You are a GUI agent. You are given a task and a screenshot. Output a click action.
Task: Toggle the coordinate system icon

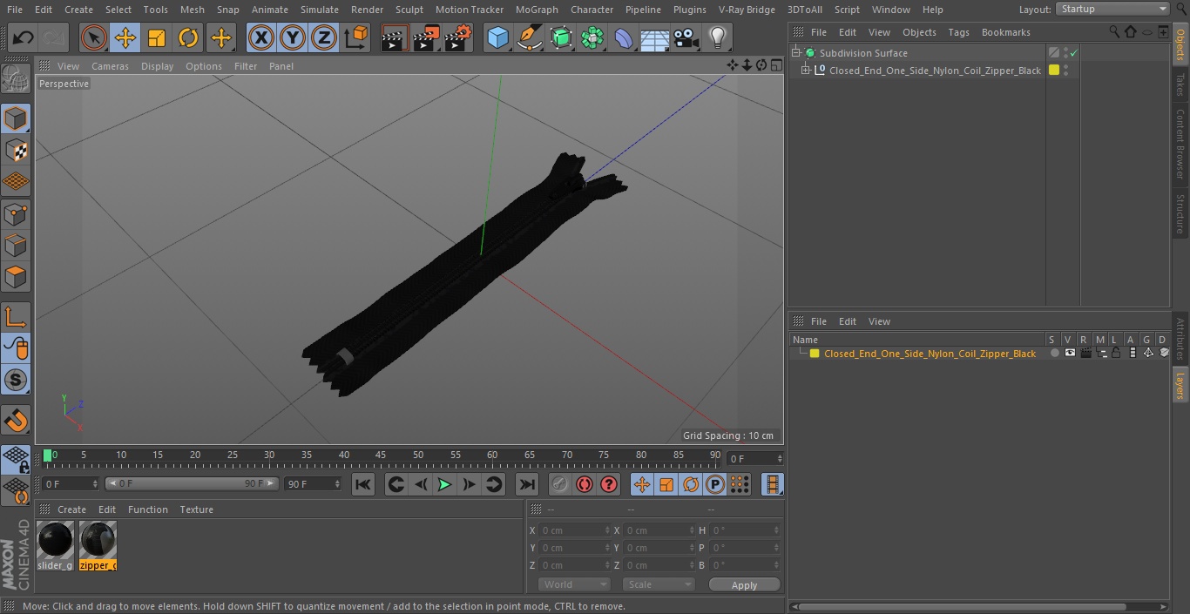tap(356, 37)
